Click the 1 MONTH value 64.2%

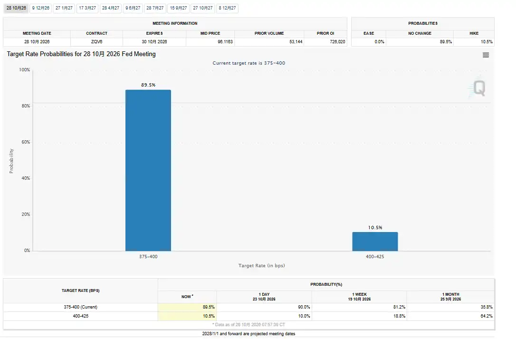(x=487, y=316)
